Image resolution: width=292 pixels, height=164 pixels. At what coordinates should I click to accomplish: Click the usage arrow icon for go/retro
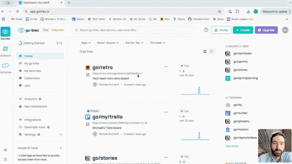tap(183, 71)
